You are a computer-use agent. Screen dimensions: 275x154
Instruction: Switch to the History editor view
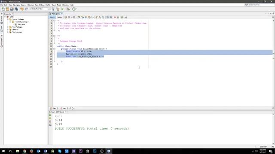[59, 17]
